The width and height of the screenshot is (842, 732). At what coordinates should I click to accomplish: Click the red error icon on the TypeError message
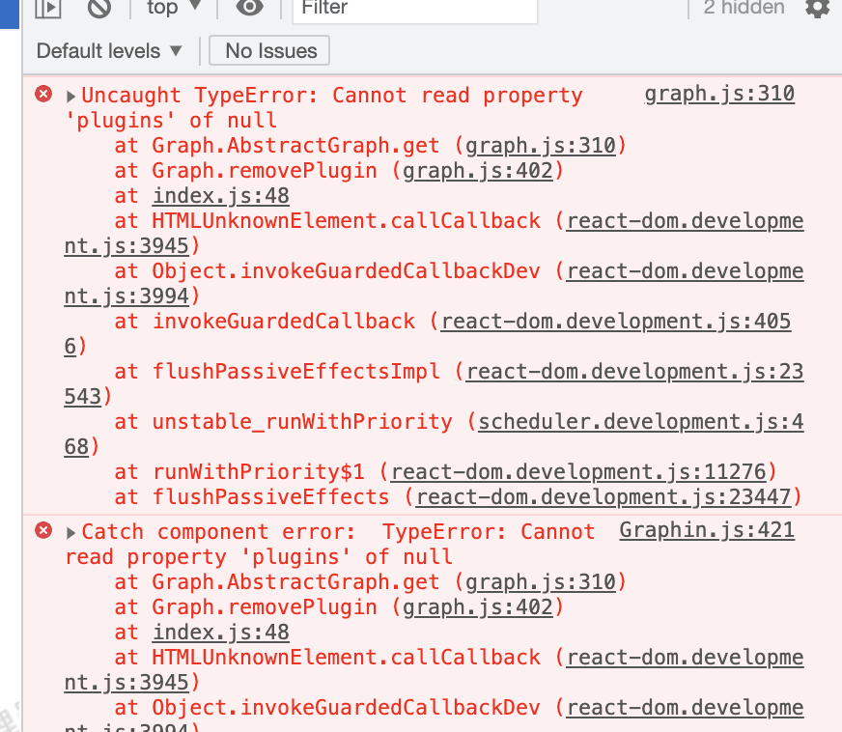(43, 94)
